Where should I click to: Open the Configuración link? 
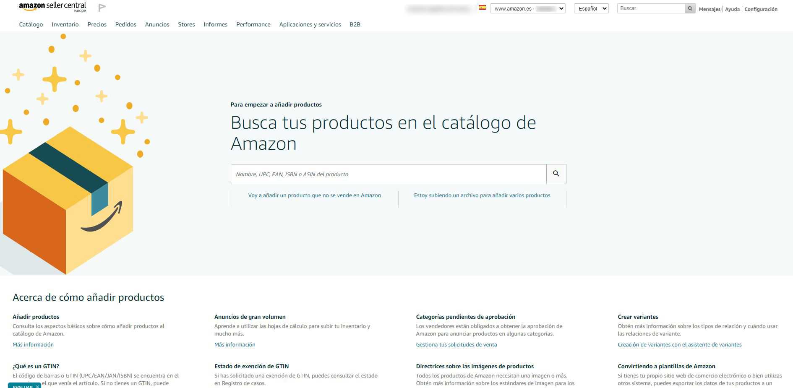[x=761, y=9]
